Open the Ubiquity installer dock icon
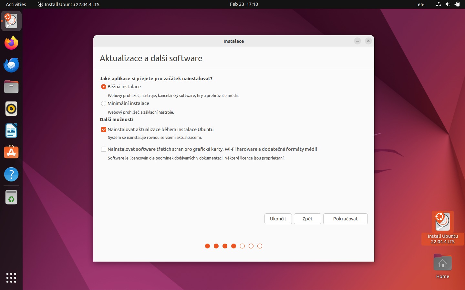The image size is (465, 290). tap(11, 21)
